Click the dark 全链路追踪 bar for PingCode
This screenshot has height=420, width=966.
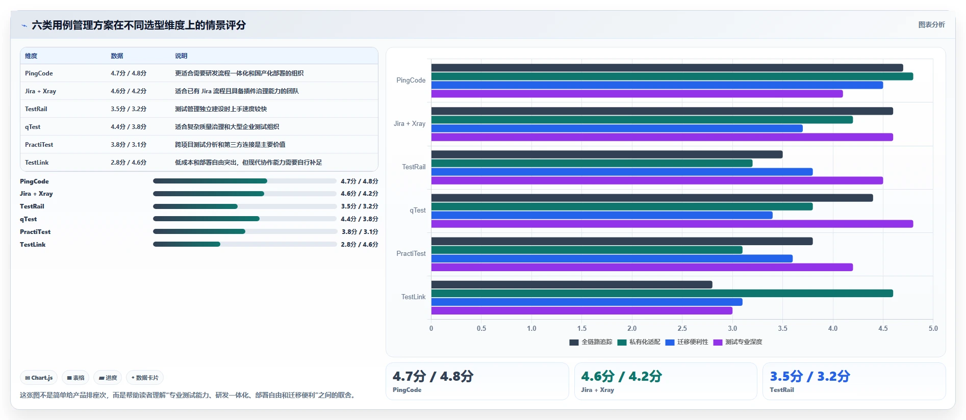pyautogui.click(x=667, y=68)
